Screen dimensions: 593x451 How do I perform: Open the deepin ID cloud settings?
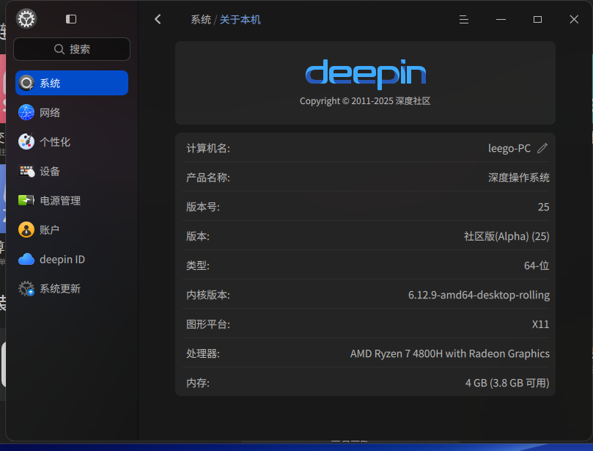click(x=72, y=259)
